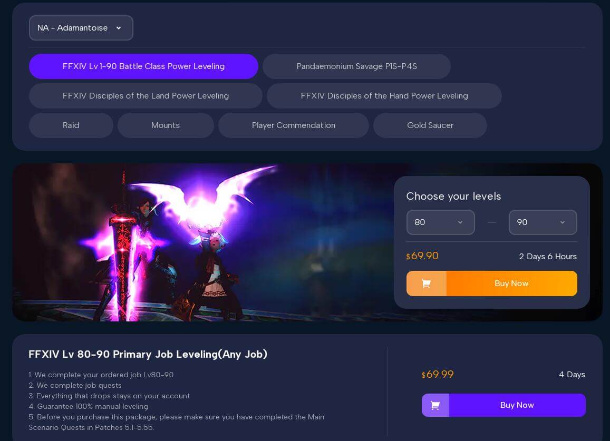Viewport: 610px width, 441px height.
Task: Click the FFXIV character banner image
Action: [202, 242]
